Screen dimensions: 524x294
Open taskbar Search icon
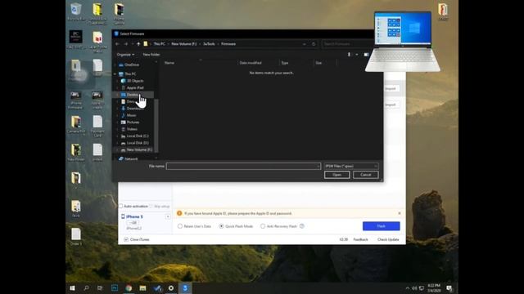click(86, 288)
